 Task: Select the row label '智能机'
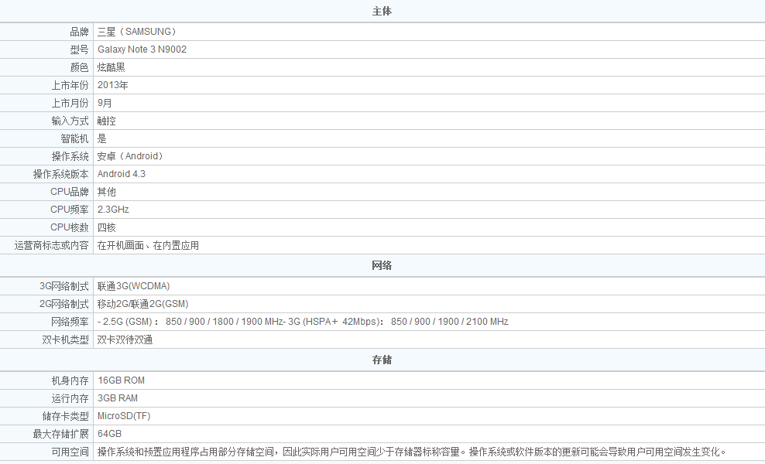coord(74,138)
